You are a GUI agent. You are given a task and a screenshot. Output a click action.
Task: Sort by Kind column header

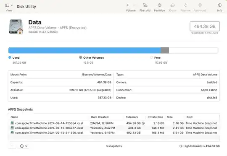click(189, 117)
